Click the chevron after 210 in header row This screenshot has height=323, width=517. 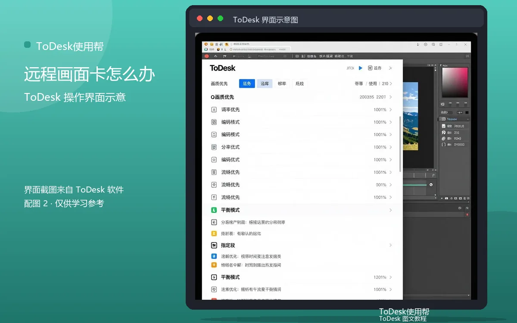(392, 84)
